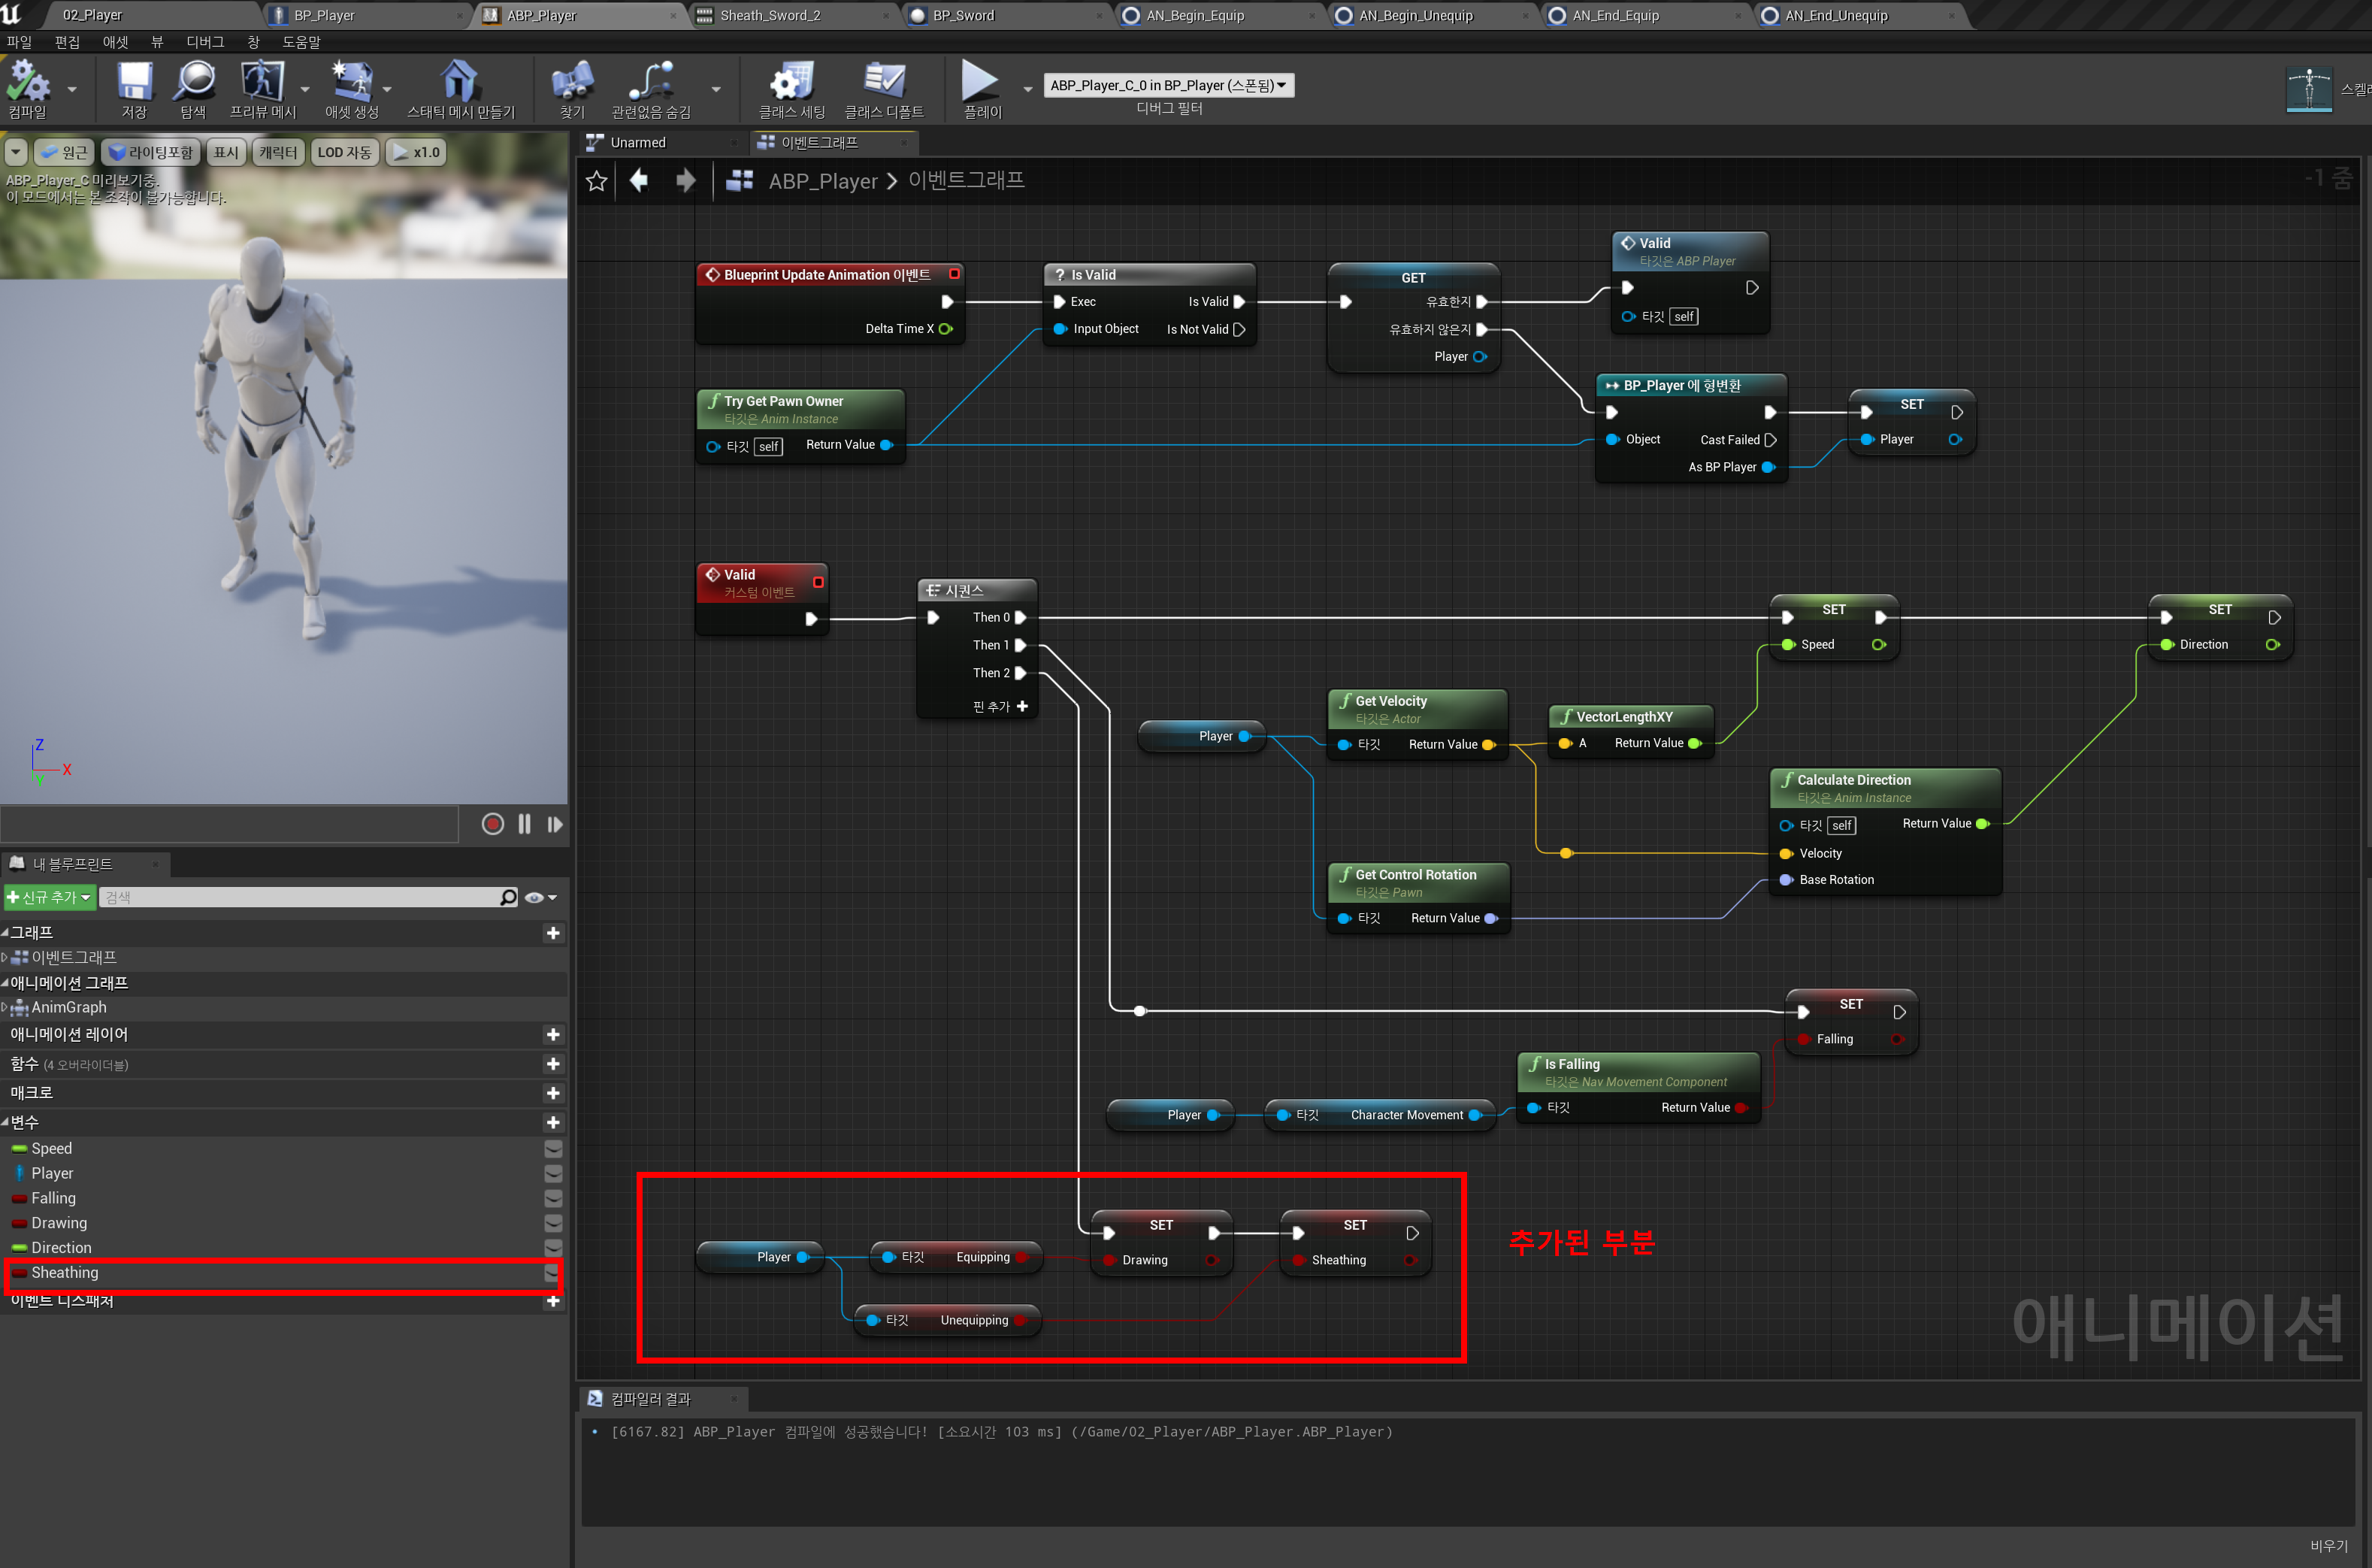Add new variable with 변수 plus icon
Image resolution: width=2372 pixels, height=1568 pixels.
click(x=552, y=1122)
